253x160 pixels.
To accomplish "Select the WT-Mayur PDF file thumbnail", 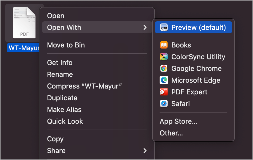I will 24,23.
